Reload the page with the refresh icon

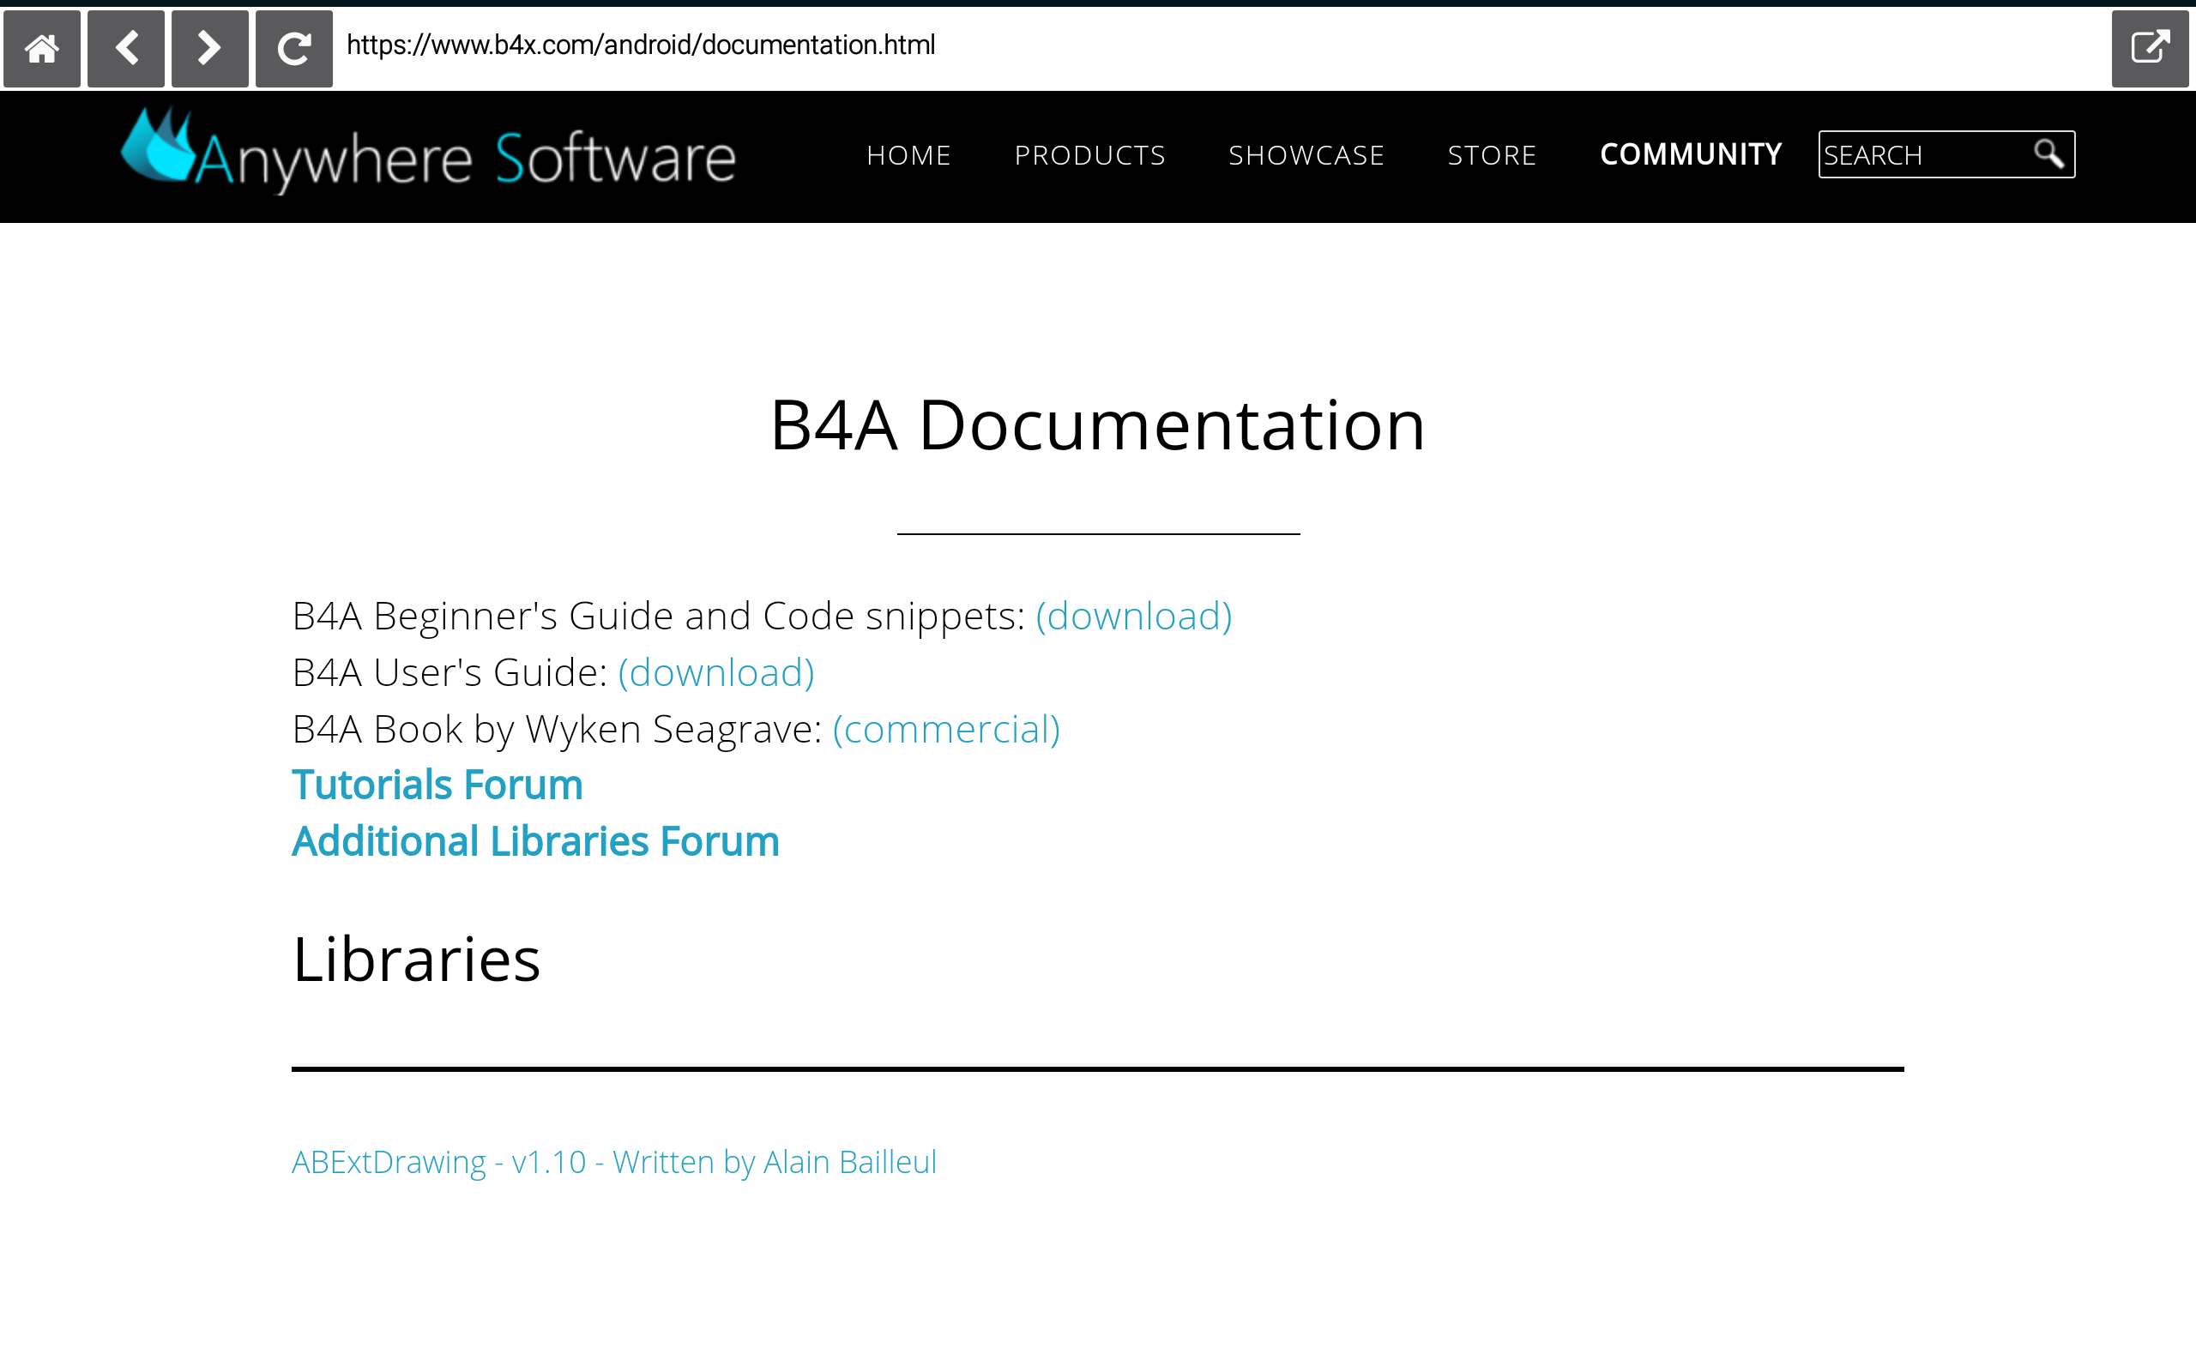click(294, 48)
